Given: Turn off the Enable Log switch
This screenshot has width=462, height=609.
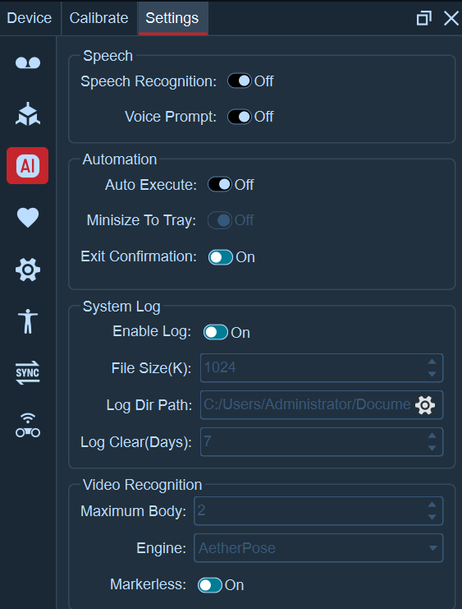Looking at the screenshot, I should tap(216, 333).
